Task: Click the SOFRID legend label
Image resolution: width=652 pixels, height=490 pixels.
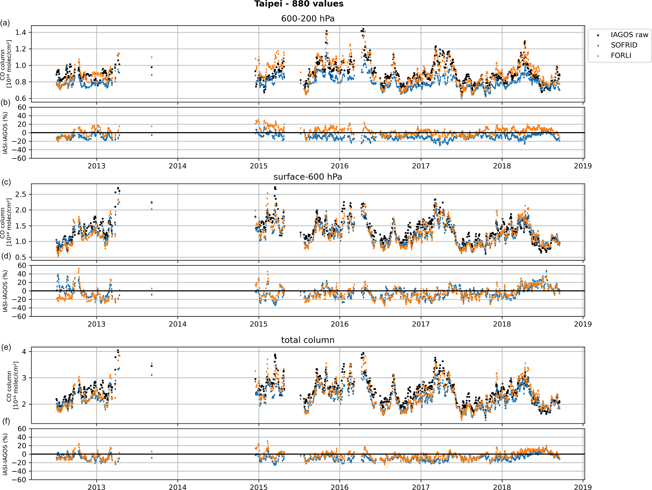Action: 624,45
